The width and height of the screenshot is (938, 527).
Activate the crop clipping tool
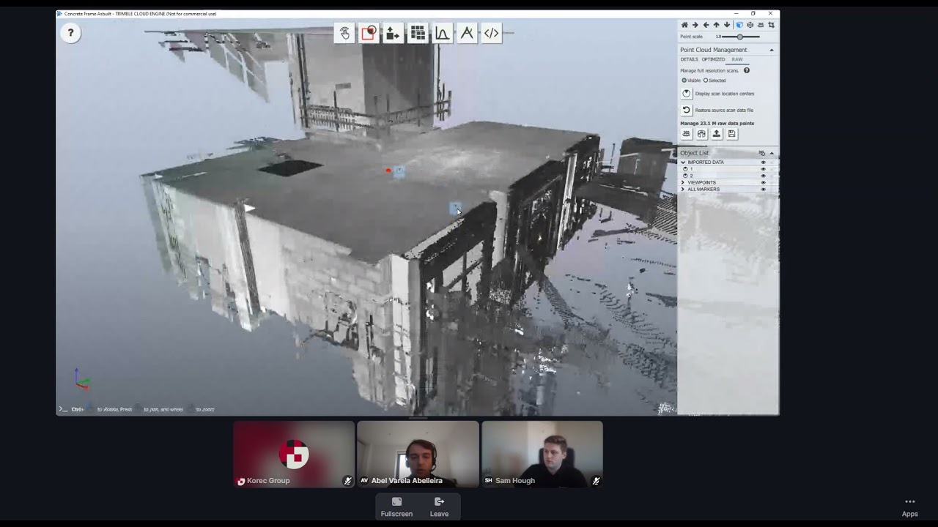click(771, 25)
